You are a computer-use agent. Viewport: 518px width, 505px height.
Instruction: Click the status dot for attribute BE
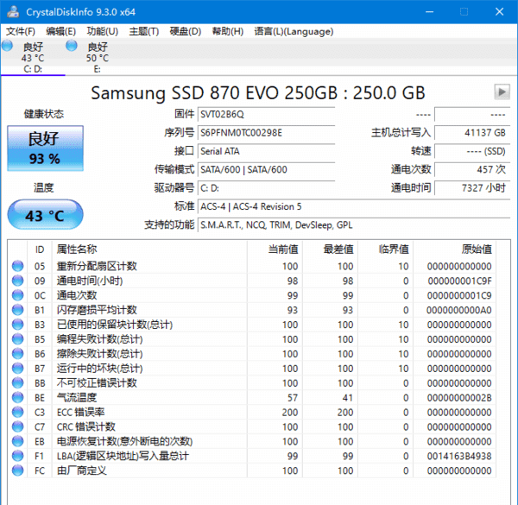tap(18, 398)
